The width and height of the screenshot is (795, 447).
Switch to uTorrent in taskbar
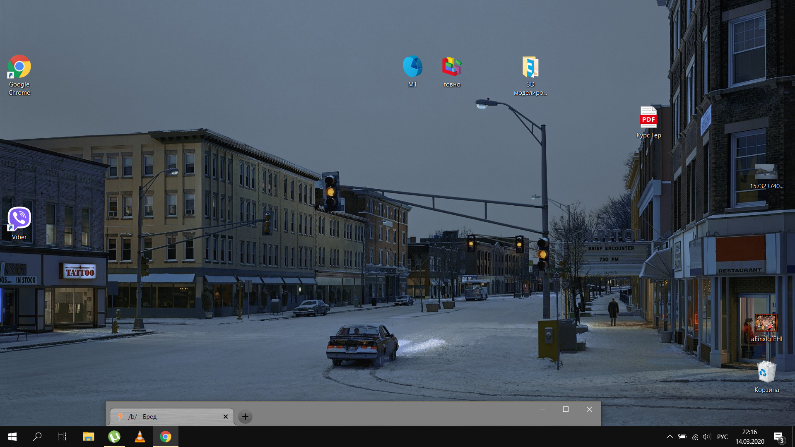tap(114, 437)
